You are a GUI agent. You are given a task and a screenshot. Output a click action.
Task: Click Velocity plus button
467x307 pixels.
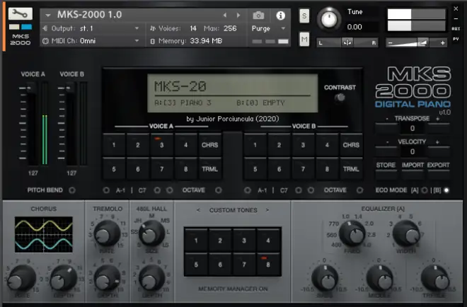(439, 151)
